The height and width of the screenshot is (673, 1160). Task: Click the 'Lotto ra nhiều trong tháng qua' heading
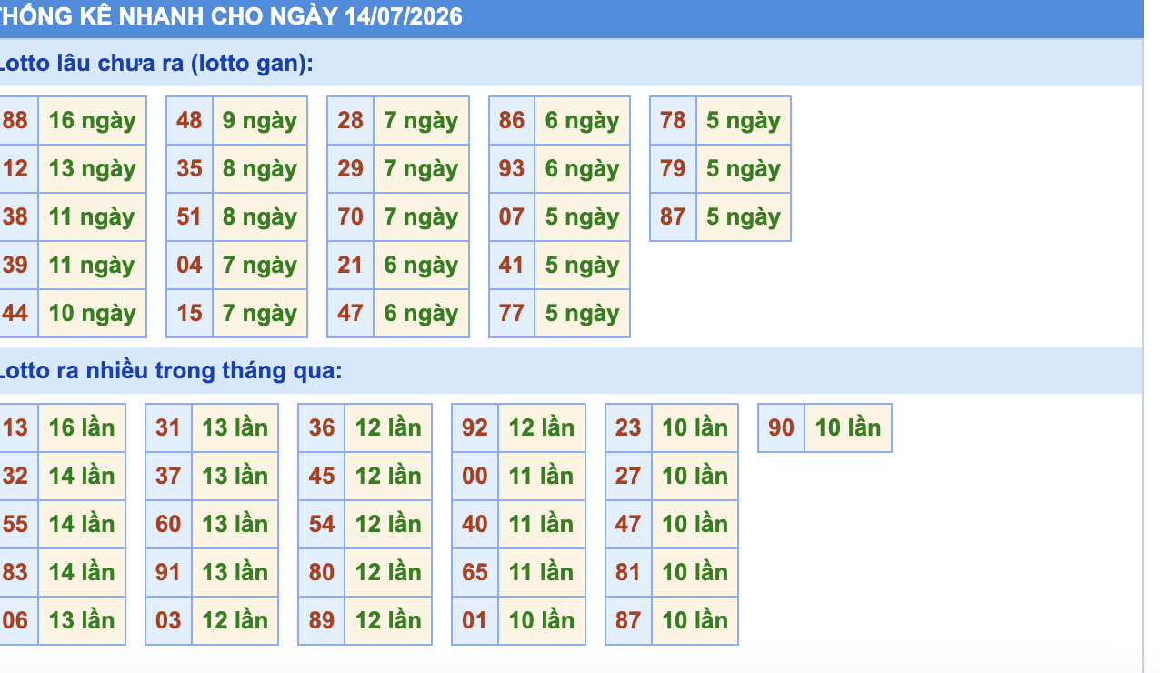(x=171, y=370)
